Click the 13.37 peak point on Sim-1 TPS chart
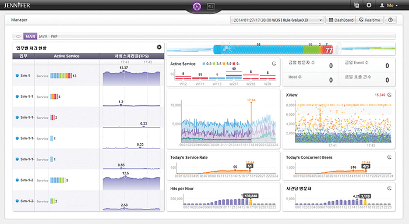The width and height of the screenshot is (409, 224). (x=124, y=71)
